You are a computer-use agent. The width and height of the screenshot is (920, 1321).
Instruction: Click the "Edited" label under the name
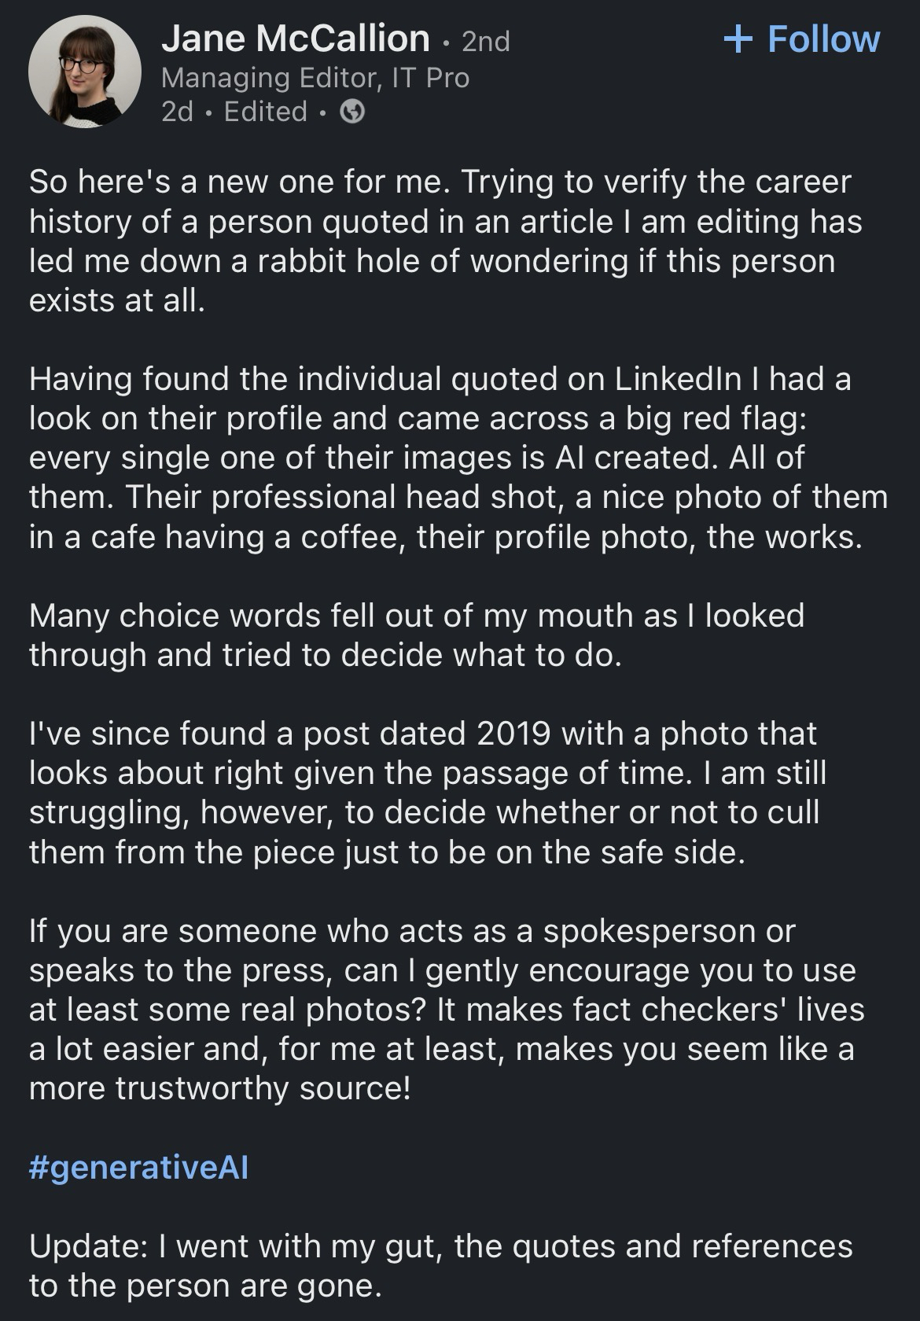click(265, 112)
